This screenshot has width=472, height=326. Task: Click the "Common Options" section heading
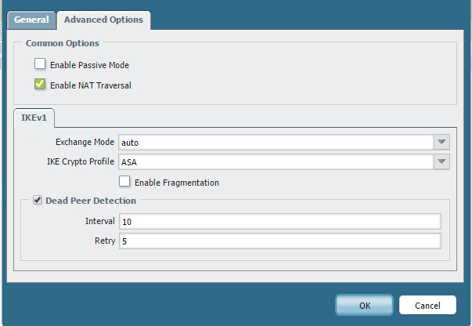(63, 43)
